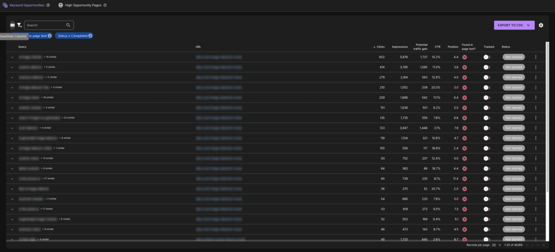Click help icon beside High Opportunity Pages
Screen dimensions: 555x252
[x=105, y=5]
